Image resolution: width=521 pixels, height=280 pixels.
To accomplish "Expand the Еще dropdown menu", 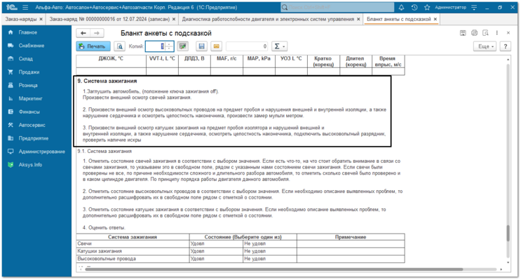I will pyautogui.click(x=485, y=46).
